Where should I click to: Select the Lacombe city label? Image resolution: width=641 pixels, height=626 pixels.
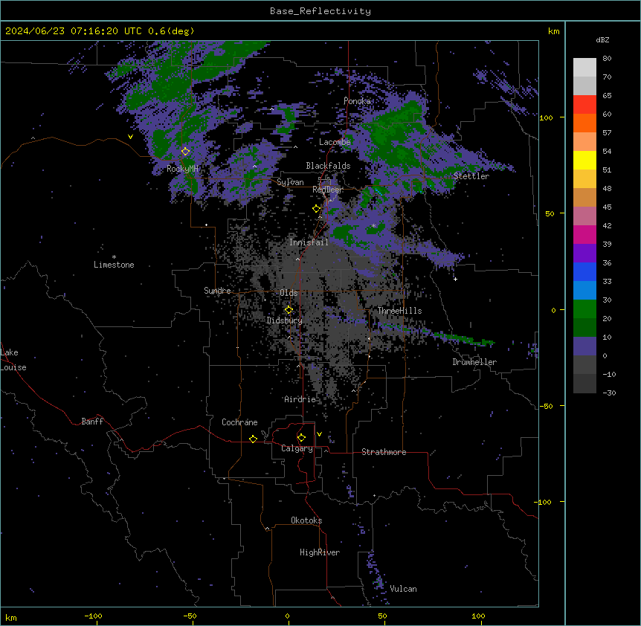335,142
